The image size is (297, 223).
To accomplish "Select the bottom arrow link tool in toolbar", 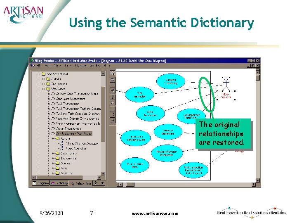I will 113,120.
